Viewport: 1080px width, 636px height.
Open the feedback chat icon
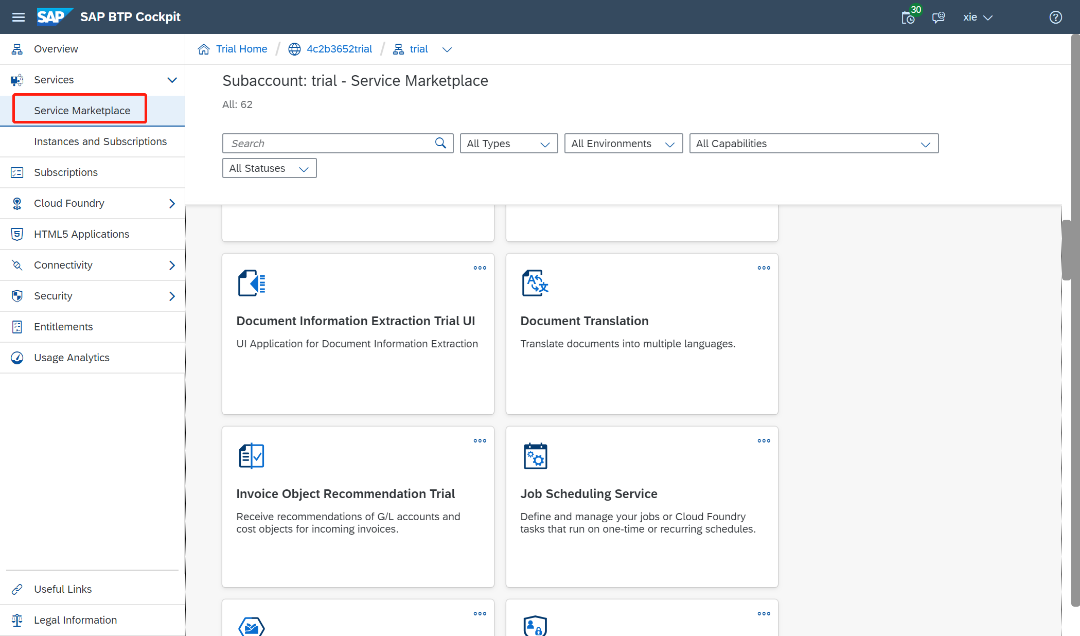(939, 17)
